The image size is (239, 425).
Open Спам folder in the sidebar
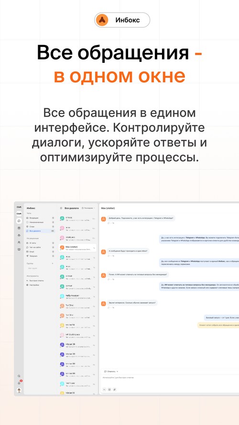tap(40, 226)
